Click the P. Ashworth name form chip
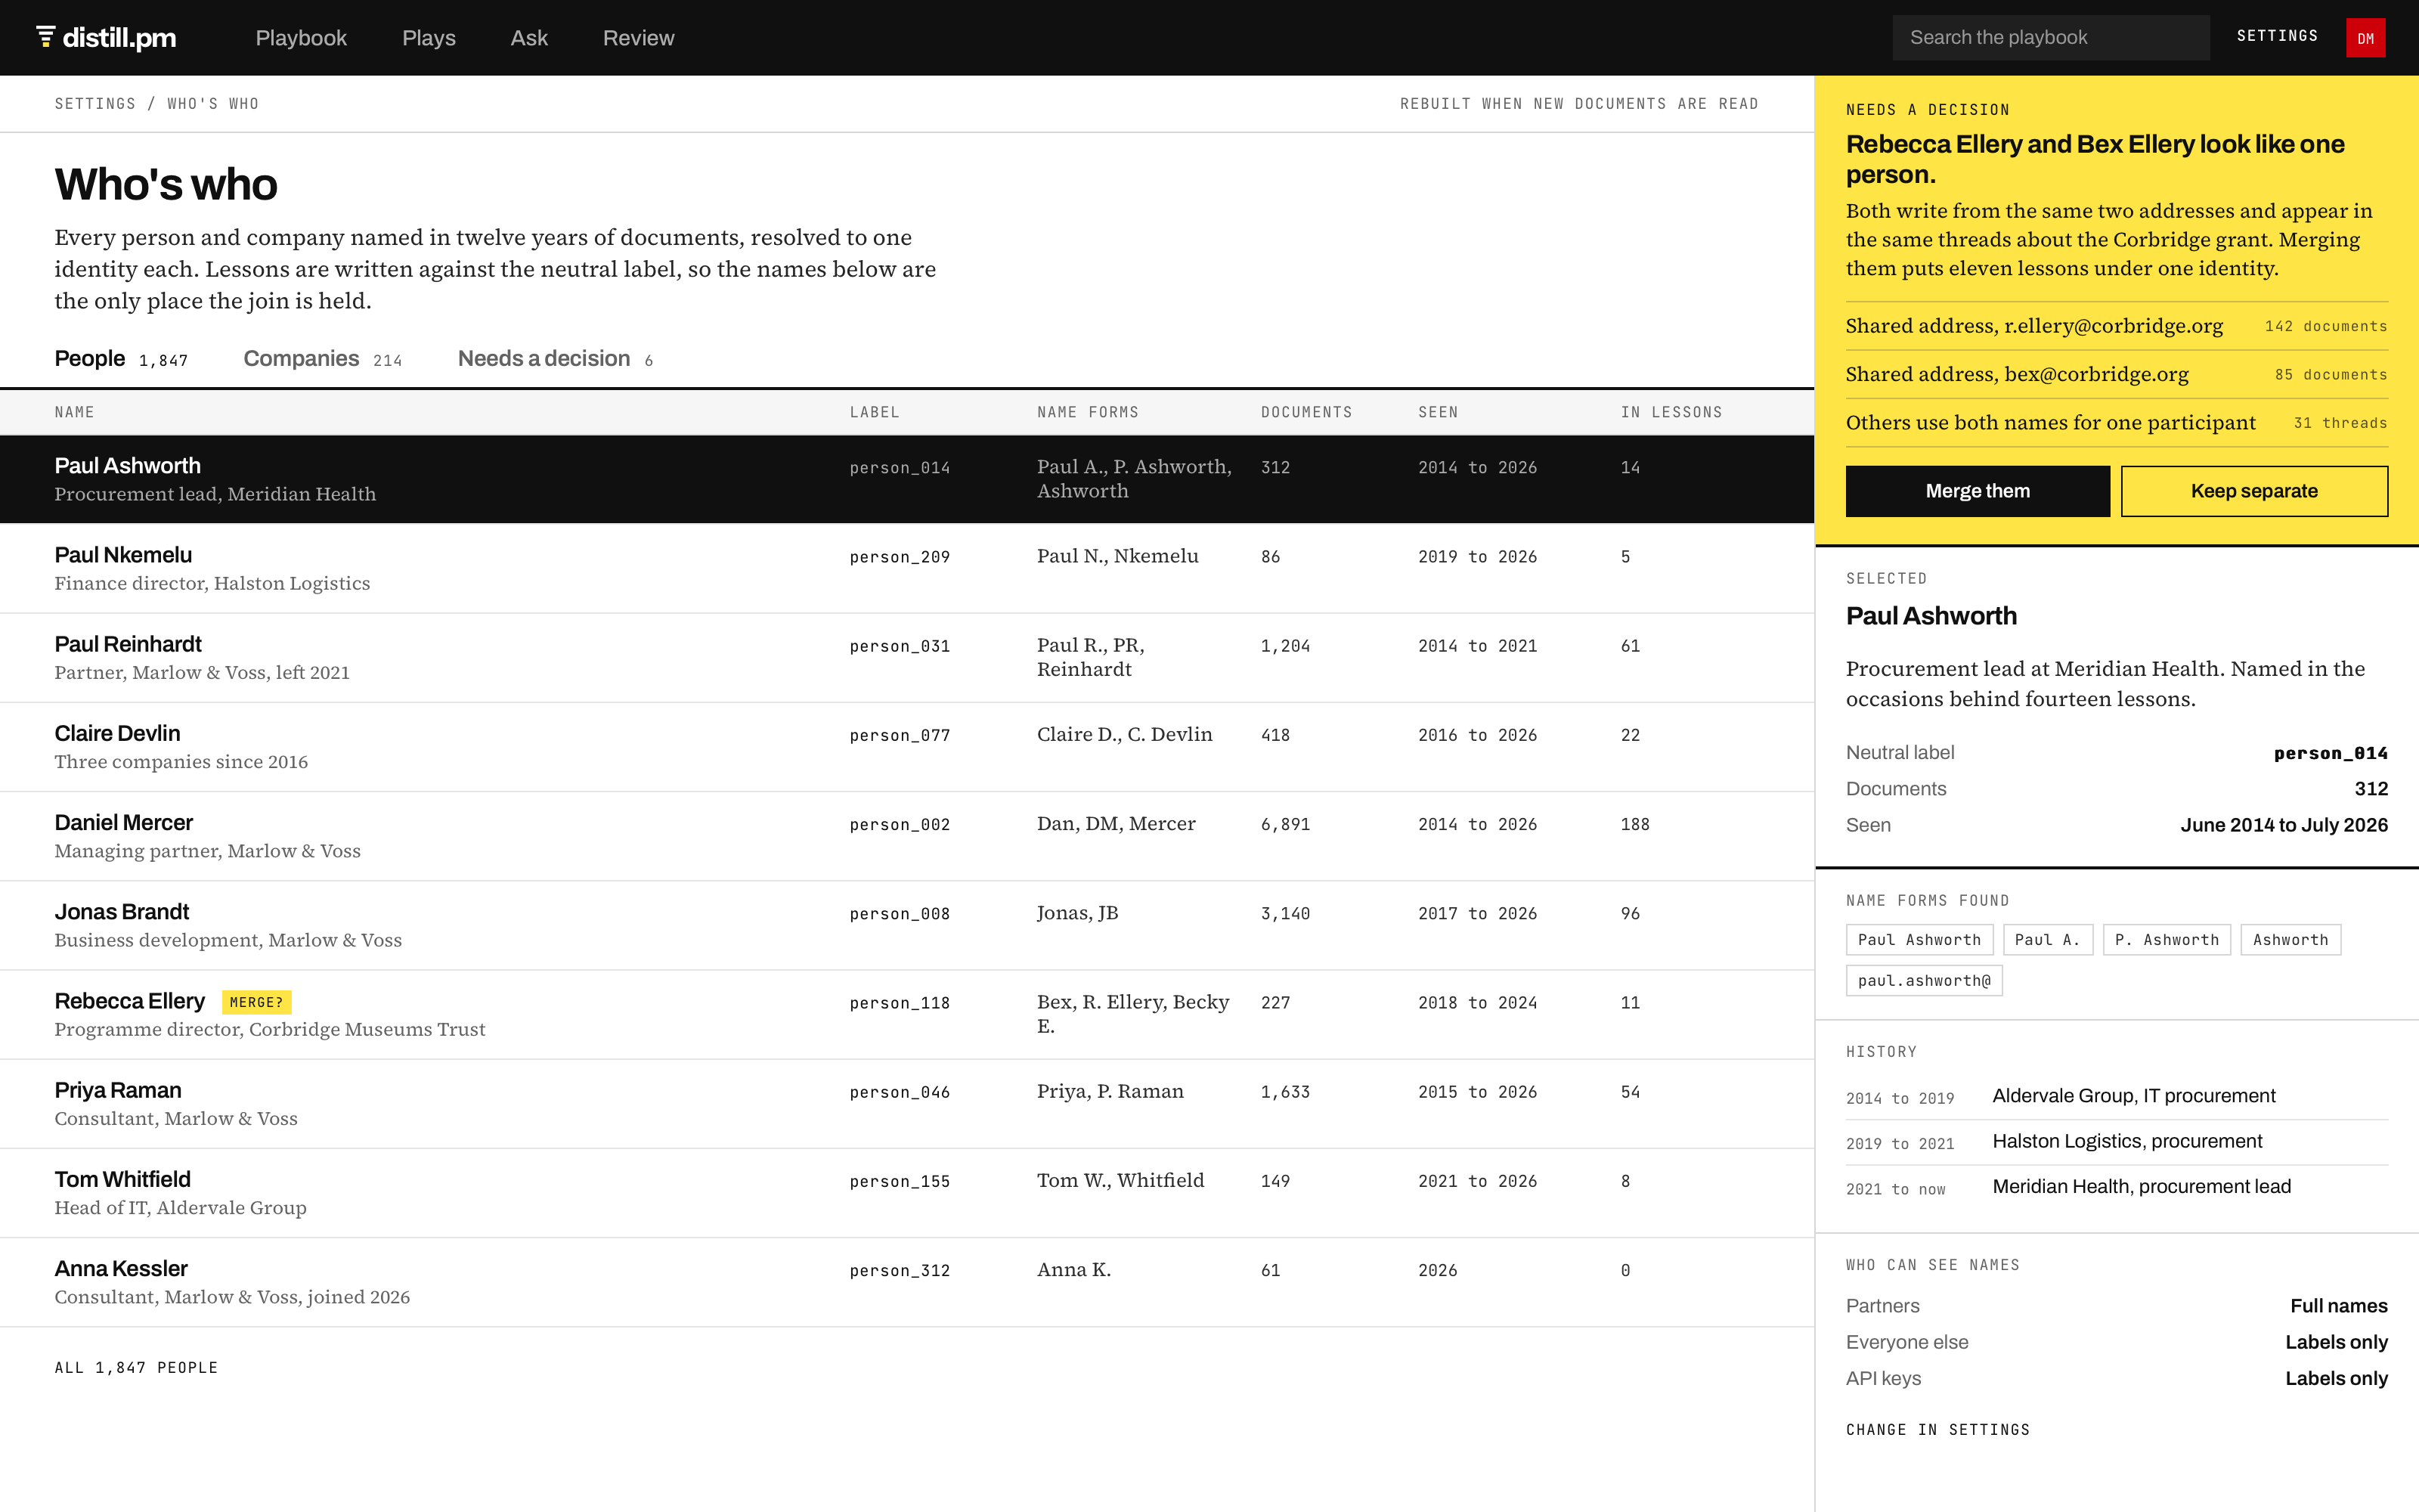Viewport: 2419px width, 1512px height. (x=2166, y=940)
